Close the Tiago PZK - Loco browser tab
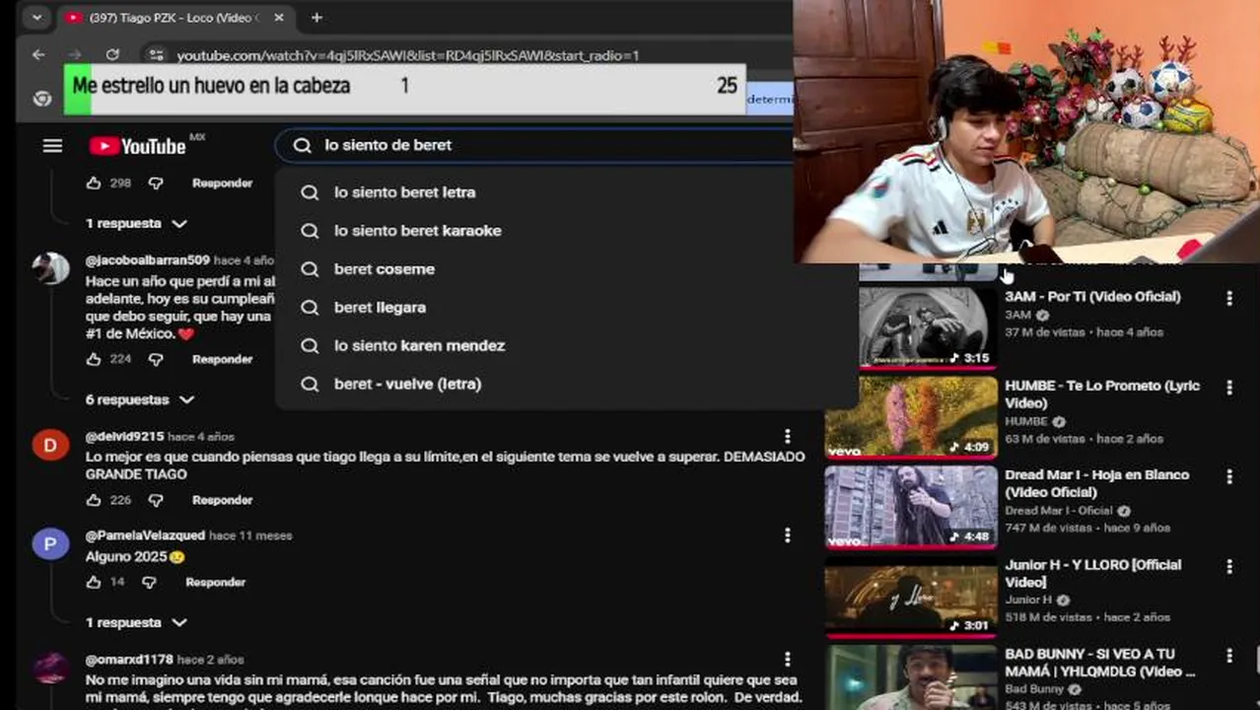This screenshot has width=1260, height=710. (x=279, y=18)
